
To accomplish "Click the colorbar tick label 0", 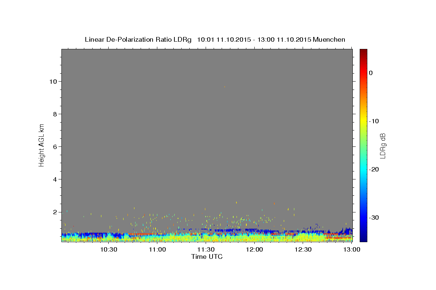I will (371, 73).
